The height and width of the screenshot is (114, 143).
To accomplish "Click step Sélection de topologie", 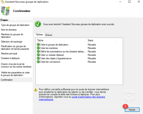I will (x=11, y=42).
